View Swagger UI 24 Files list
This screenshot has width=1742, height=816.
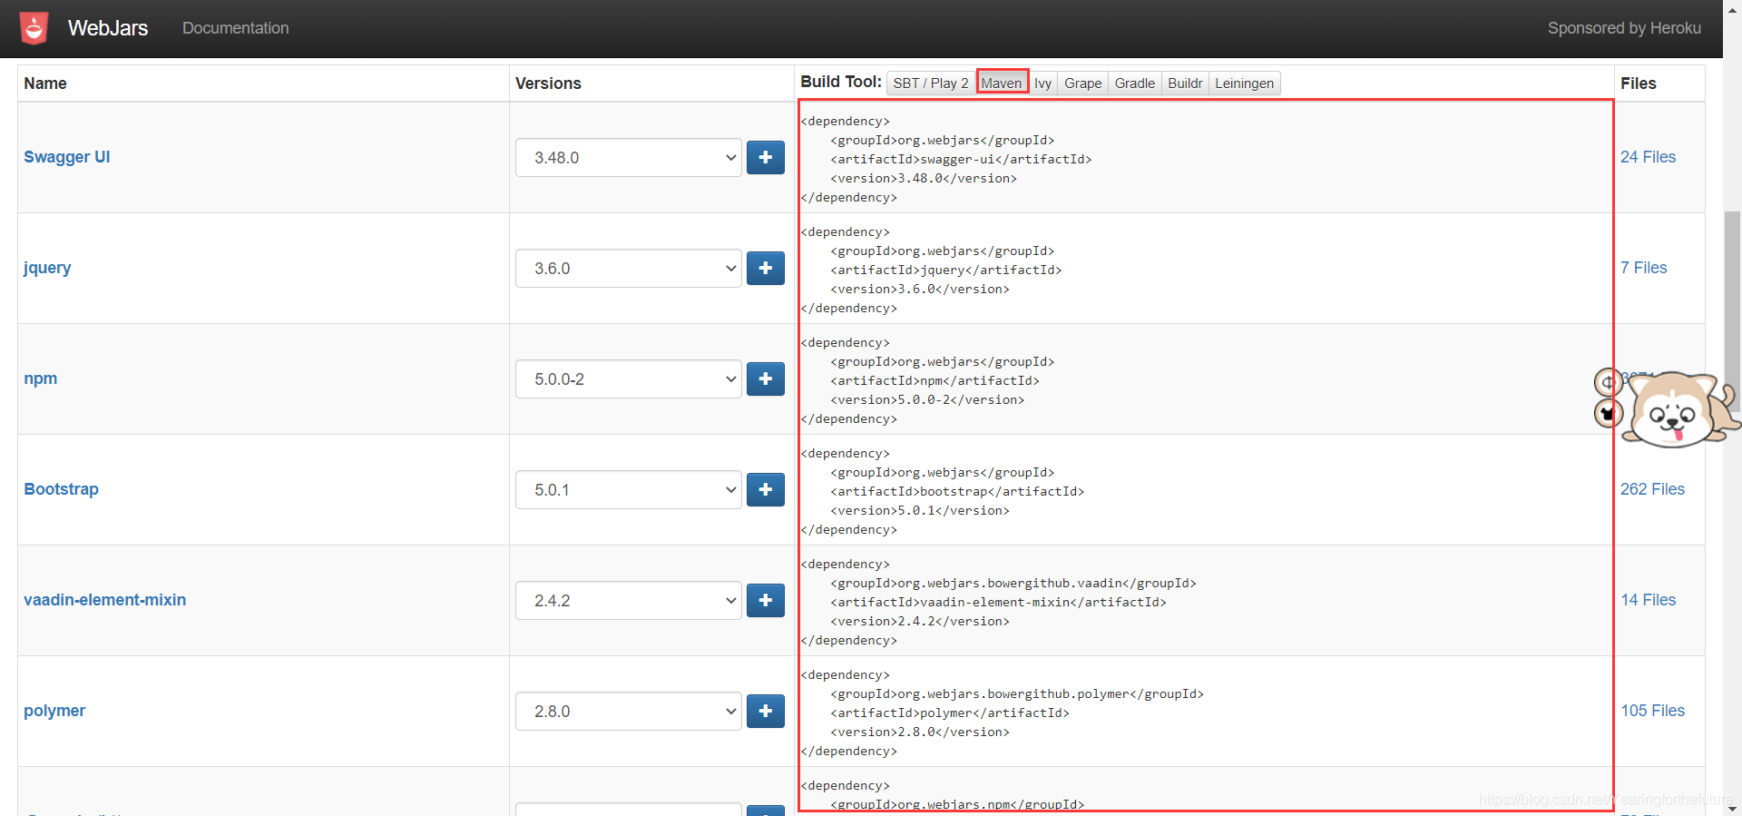(1649, 157)
